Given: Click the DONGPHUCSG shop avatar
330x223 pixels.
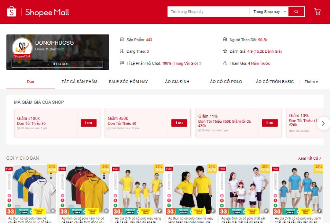Looking at the screenshot, I should (x=22, y=48).
